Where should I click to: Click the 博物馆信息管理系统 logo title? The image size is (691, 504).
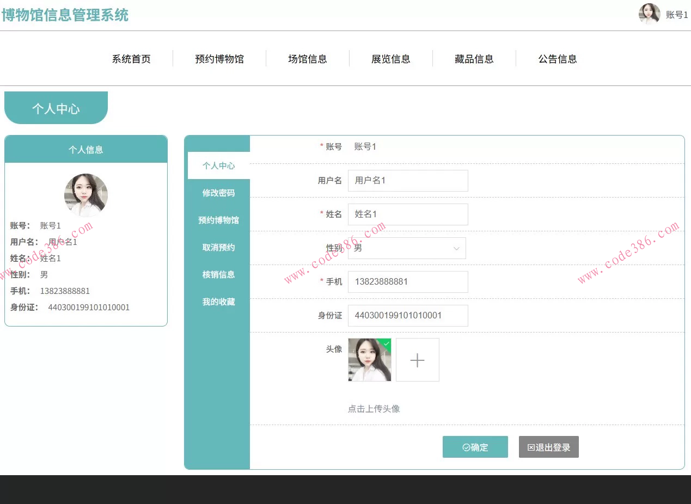[x=65, y=15]
